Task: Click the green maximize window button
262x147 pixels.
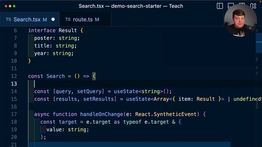Action: click(14, 6)
